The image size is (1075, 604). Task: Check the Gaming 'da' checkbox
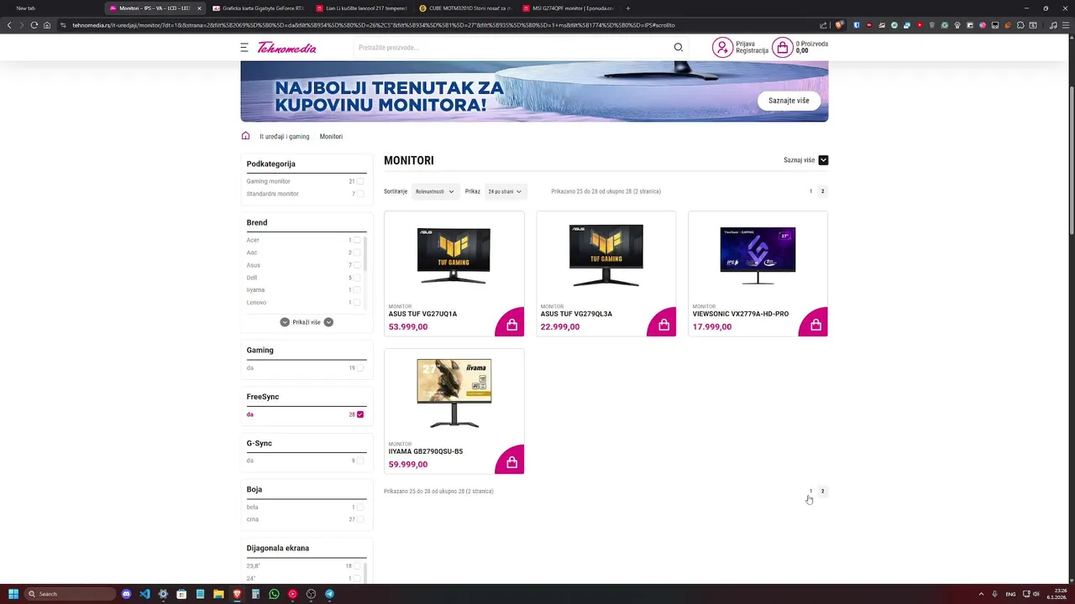coord(360,367)
